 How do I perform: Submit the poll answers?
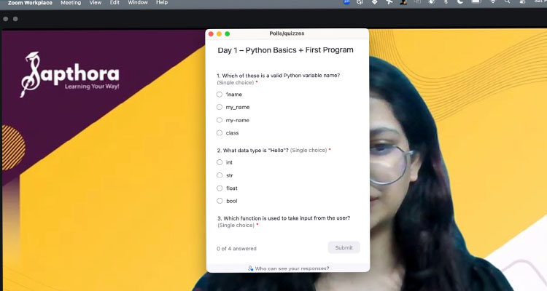pyautogui.click(x=344, y=247)
